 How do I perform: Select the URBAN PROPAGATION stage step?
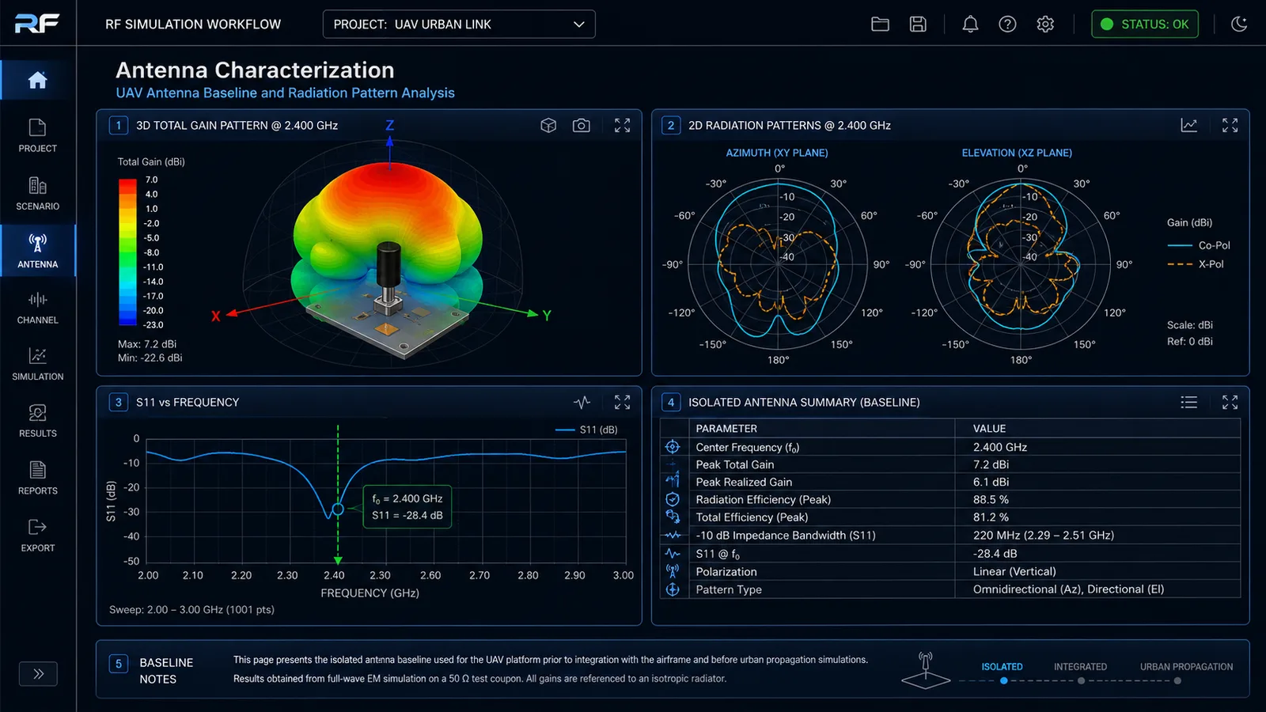click(1186, 672)
